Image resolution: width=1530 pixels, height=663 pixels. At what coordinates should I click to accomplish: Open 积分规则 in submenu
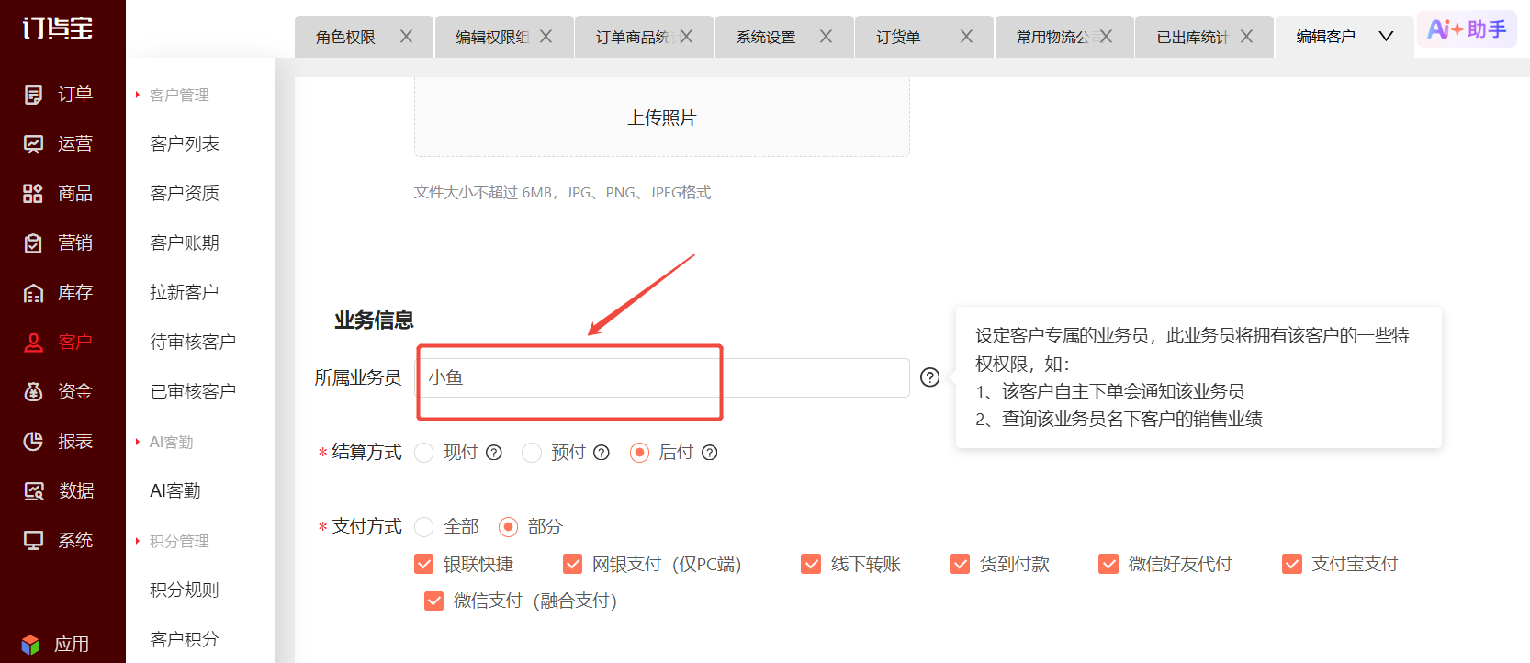pyautogui.click(x=185, y=590)
